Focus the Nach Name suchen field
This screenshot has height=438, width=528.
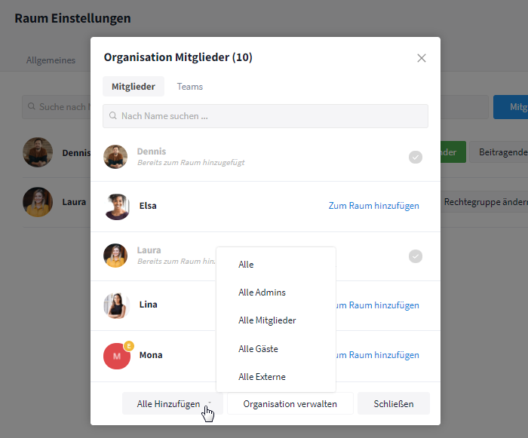click(272, 116)
